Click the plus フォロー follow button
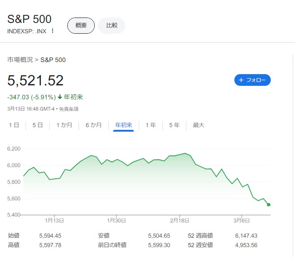This screenshot has width=295, height=257. point(252,80)
